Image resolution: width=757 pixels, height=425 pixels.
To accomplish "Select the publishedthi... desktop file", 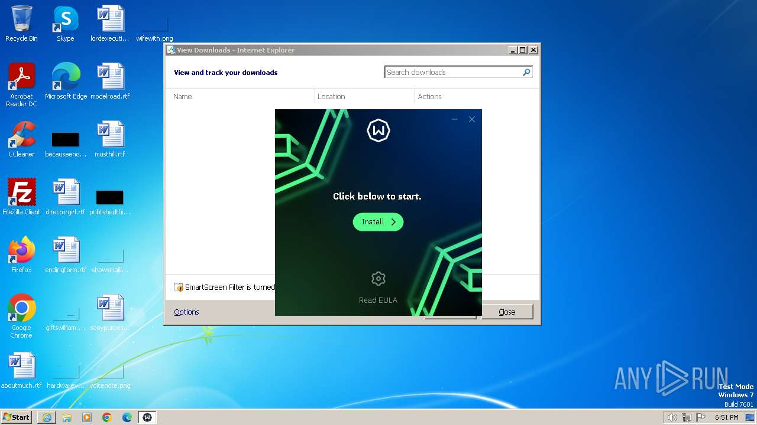I will pos(110,202).
